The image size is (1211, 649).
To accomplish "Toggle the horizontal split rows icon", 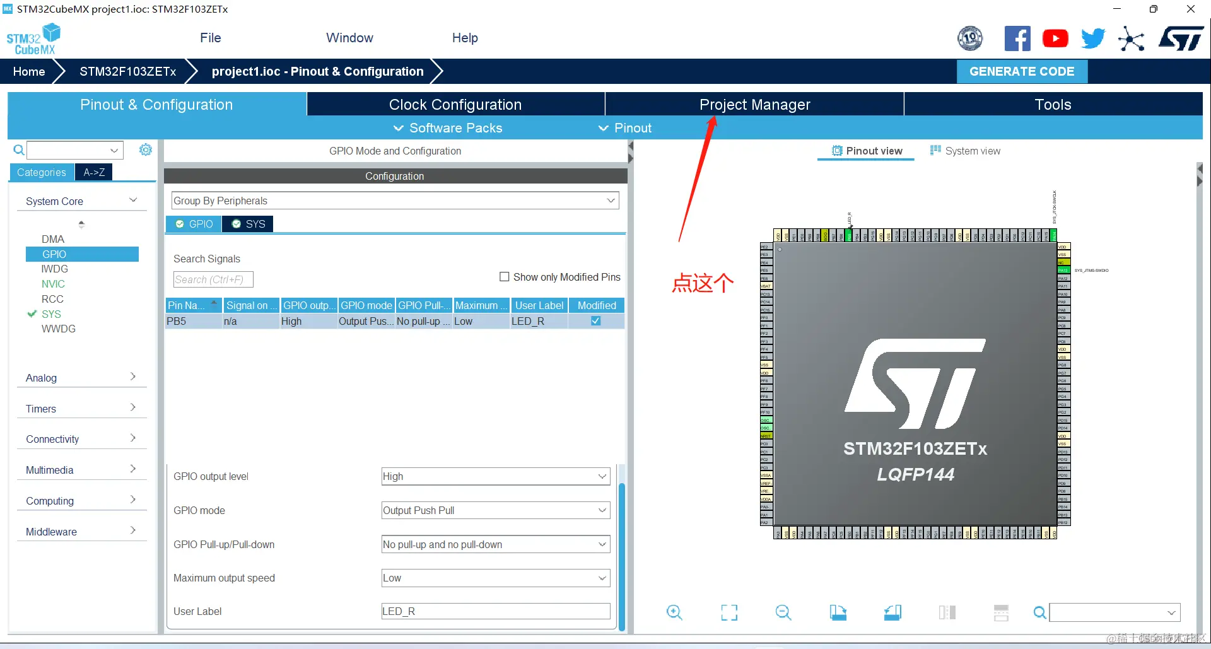I will (x=1001, y=612).
